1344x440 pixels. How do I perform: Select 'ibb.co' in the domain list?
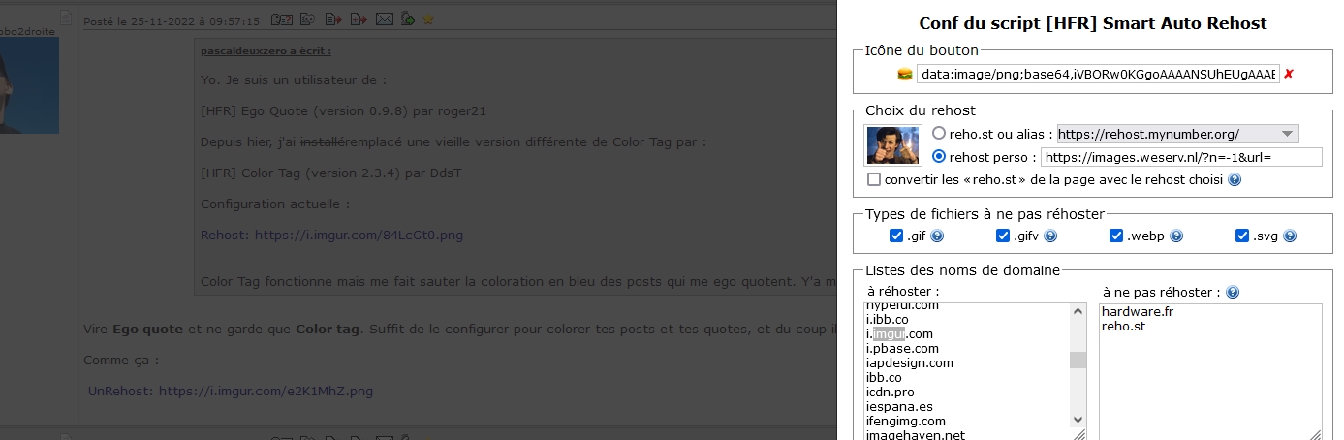[x=884, y=378]
